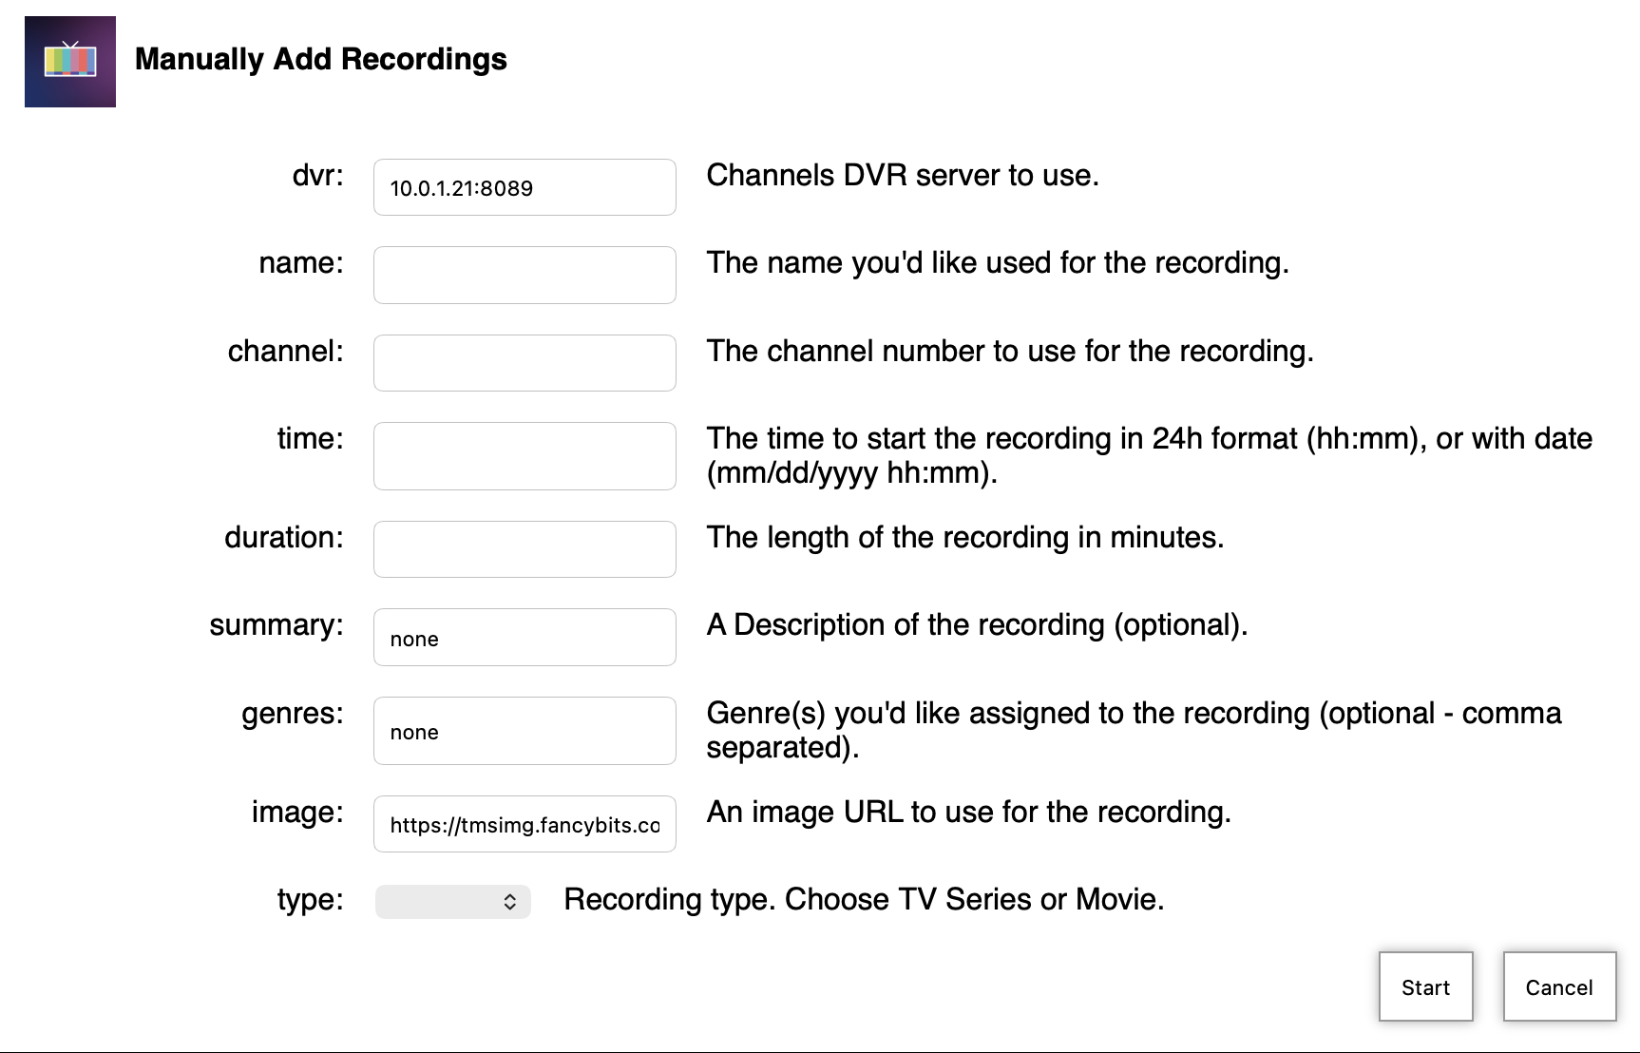Click the 'duration:' field label
Viewport: 1640px width, 1053px height.
[283, 537]
